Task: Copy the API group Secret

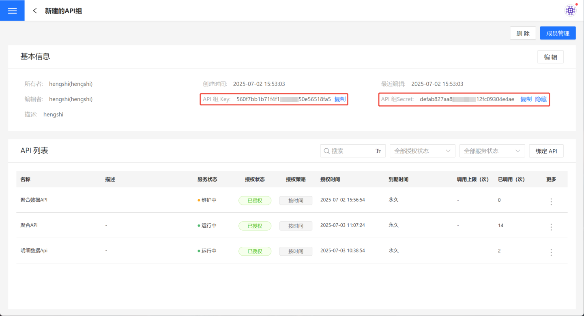Action: [526, 99]
